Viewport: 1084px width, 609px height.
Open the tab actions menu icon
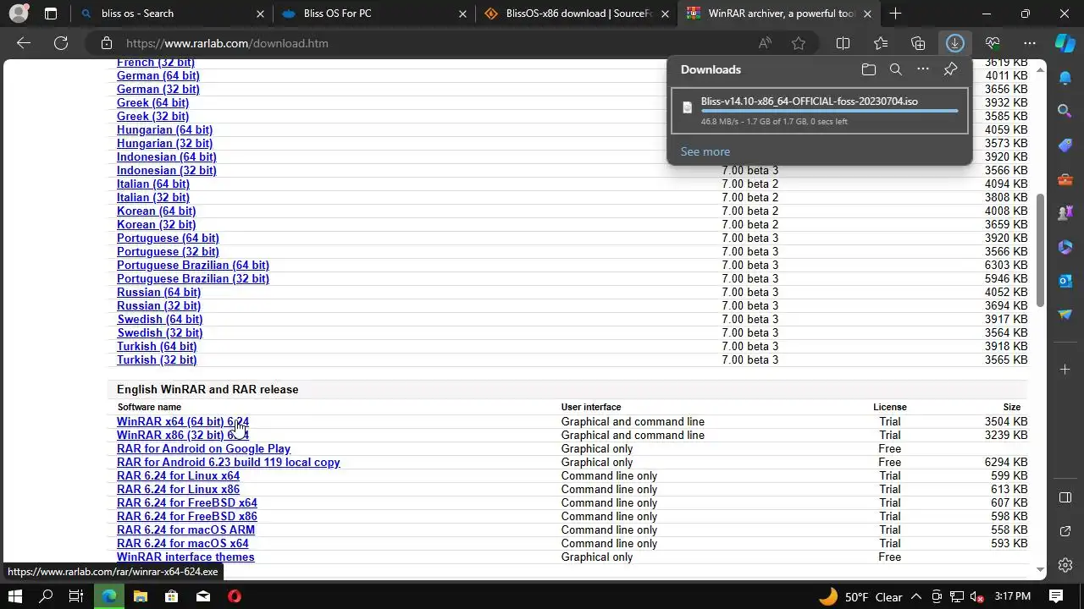tap(51, 14)
